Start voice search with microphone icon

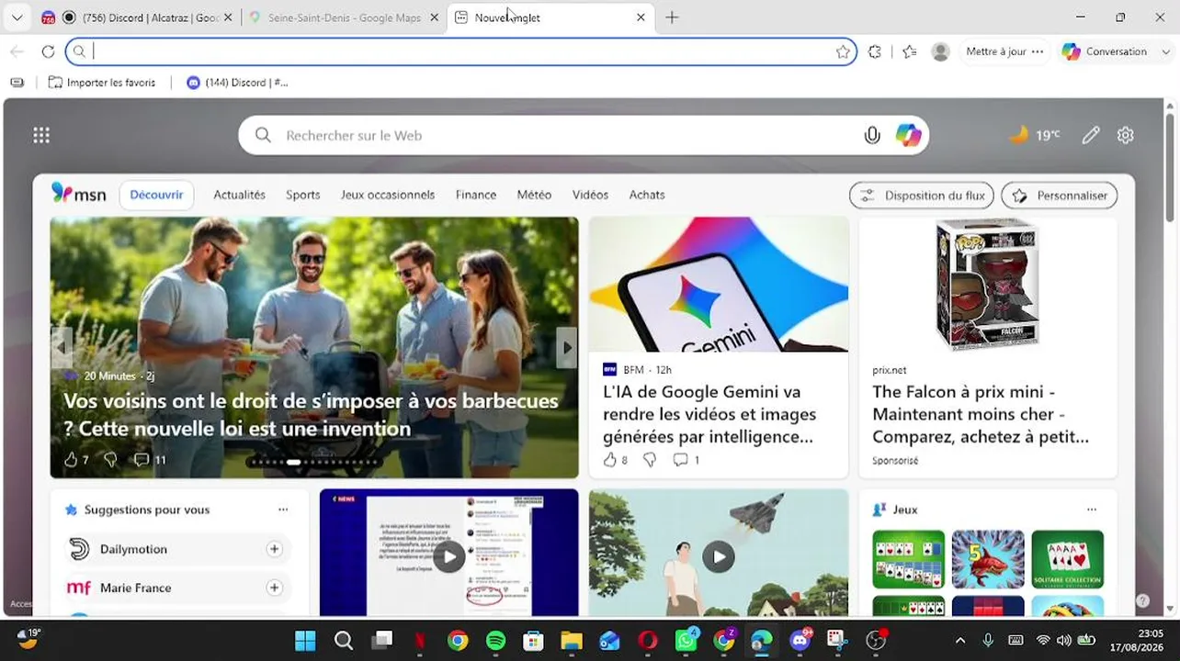(x=872, y=135)
